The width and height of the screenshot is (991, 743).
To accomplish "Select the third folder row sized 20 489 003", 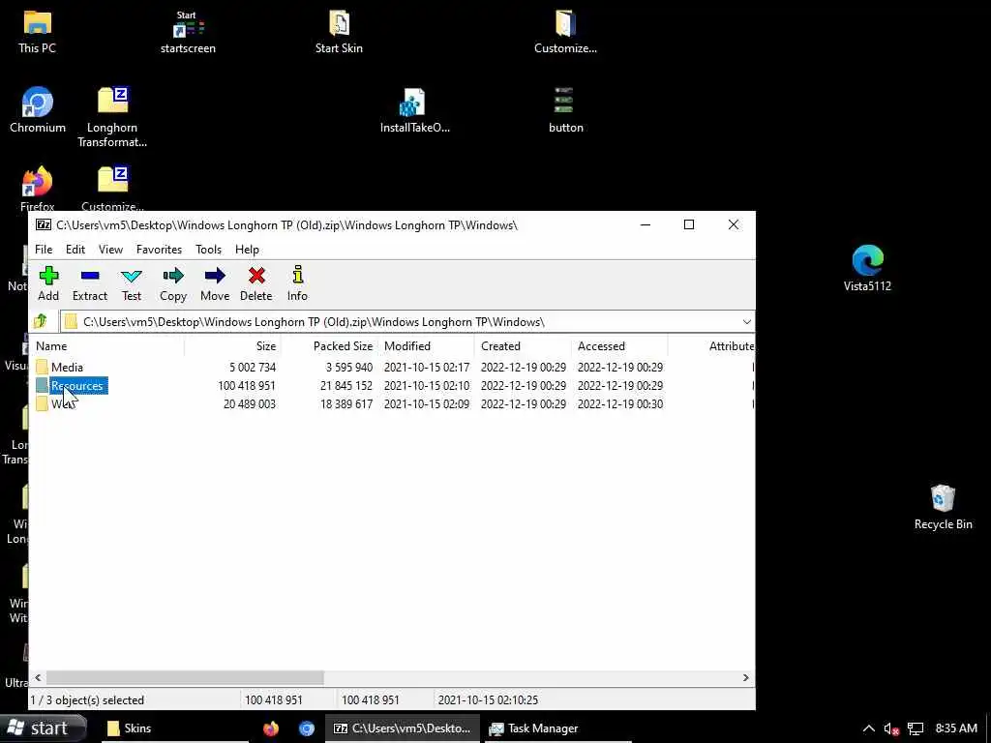I will tap(392, 404).
